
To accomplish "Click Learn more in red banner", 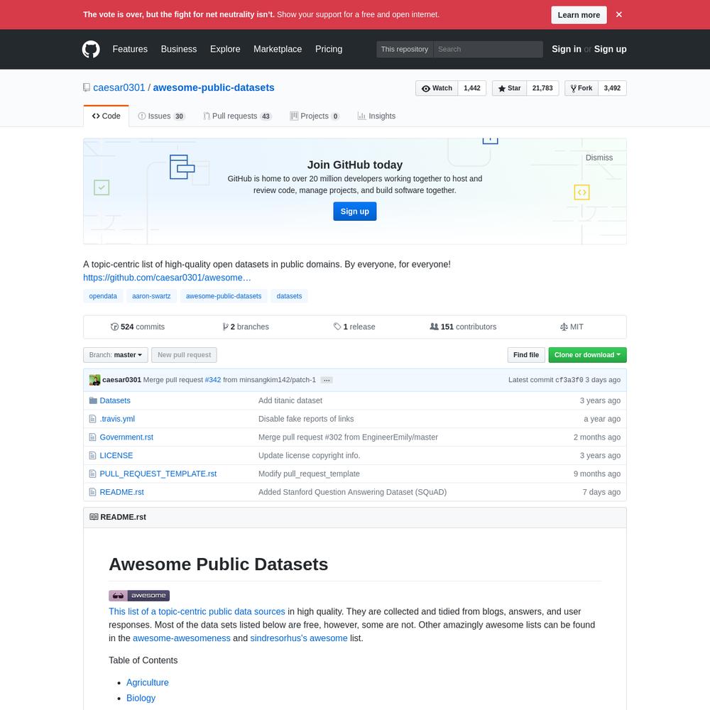I will pyautogui.click(x=579, y=15).
